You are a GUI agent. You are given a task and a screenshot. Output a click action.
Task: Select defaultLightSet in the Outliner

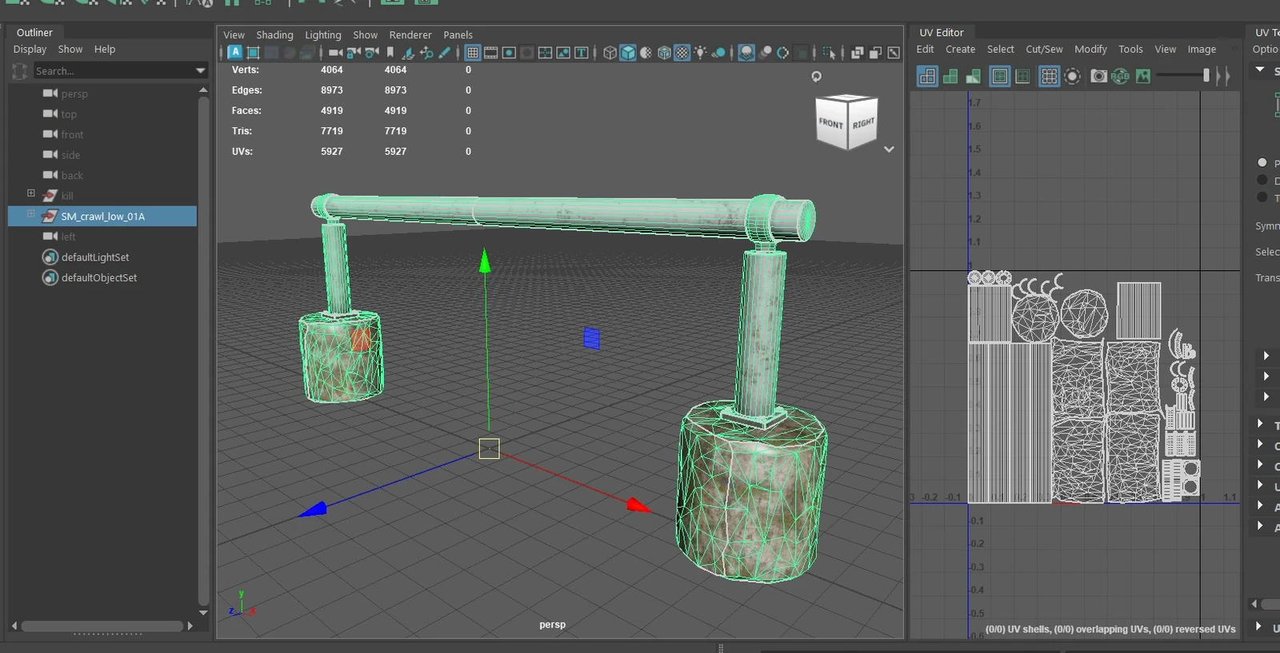95,257
